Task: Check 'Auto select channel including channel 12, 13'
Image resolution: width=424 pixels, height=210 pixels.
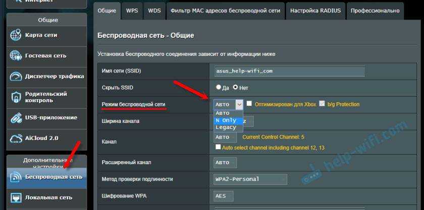Action: click(218, 147)
